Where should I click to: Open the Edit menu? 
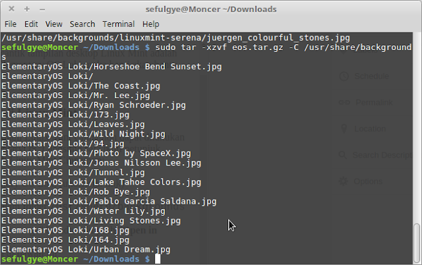point(31,24)
